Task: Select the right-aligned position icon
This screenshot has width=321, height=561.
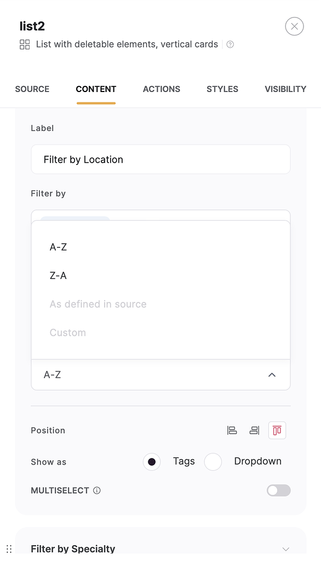Action: pyautogui.click(x=254, y=430)
